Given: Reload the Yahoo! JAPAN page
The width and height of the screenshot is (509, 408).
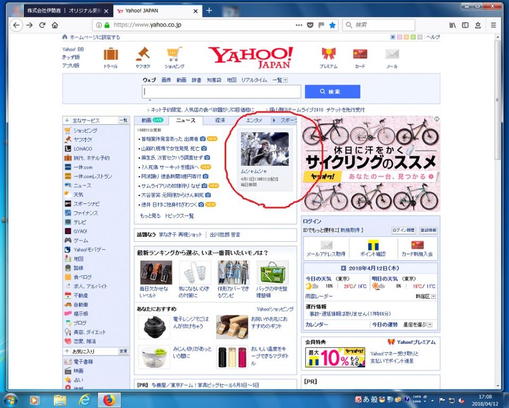Looking at the screenshot, I should click(x=42, y=25).
